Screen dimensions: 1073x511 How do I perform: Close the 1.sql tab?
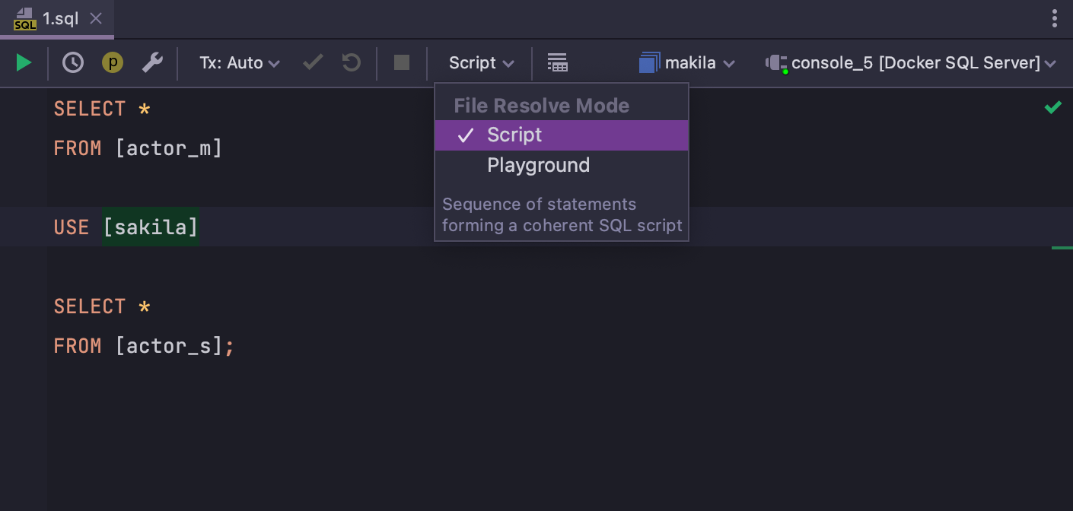pos(96,19)
